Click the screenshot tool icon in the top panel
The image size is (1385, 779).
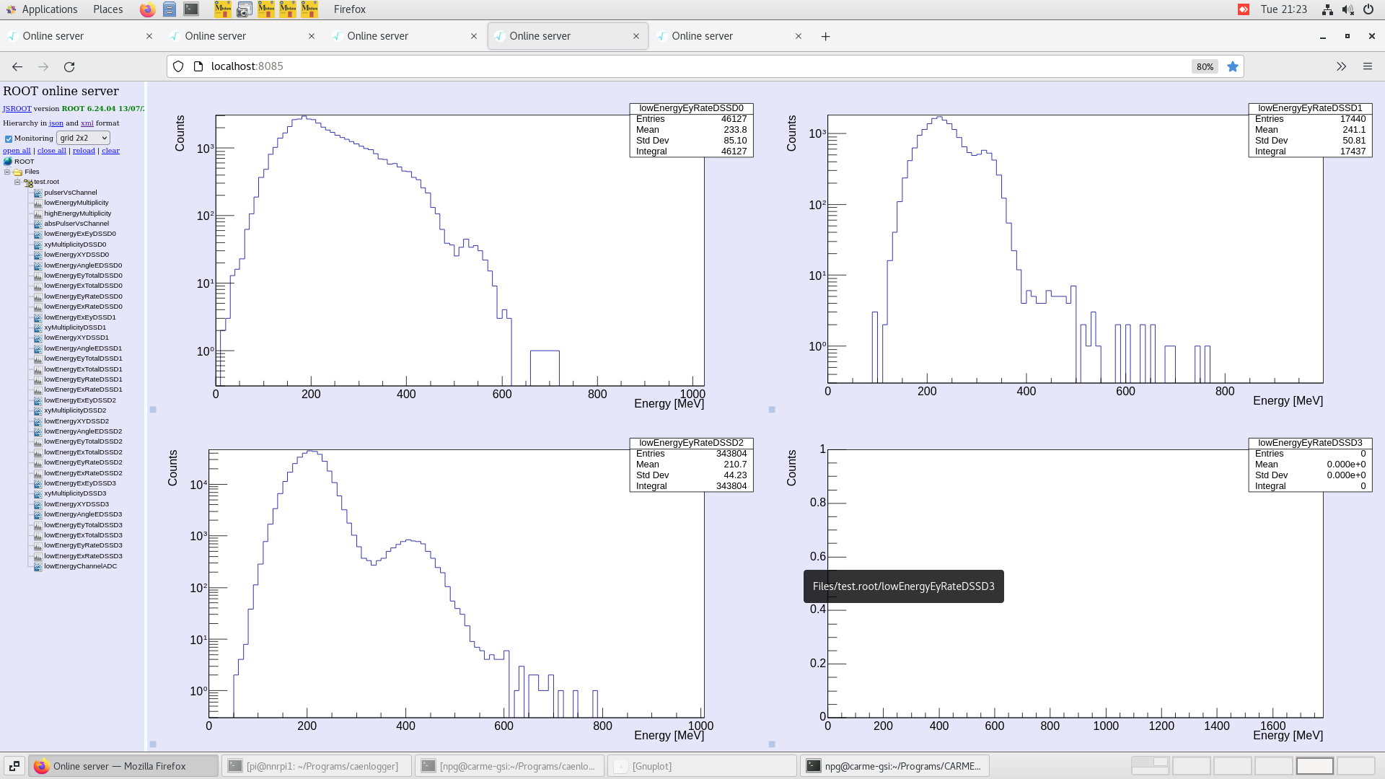point(245,9)
